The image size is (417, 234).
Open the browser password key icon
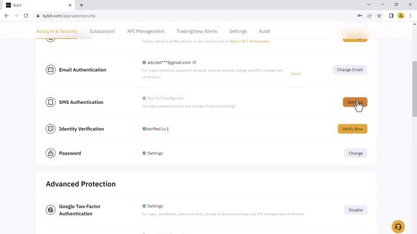click(360, 16)
